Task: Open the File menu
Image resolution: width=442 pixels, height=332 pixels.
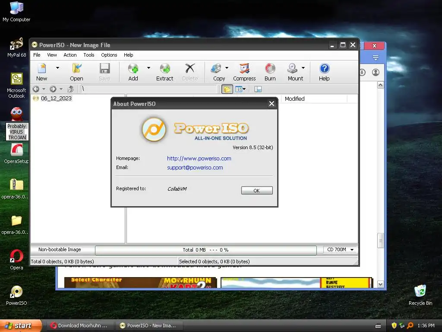Action: point(37,55)
